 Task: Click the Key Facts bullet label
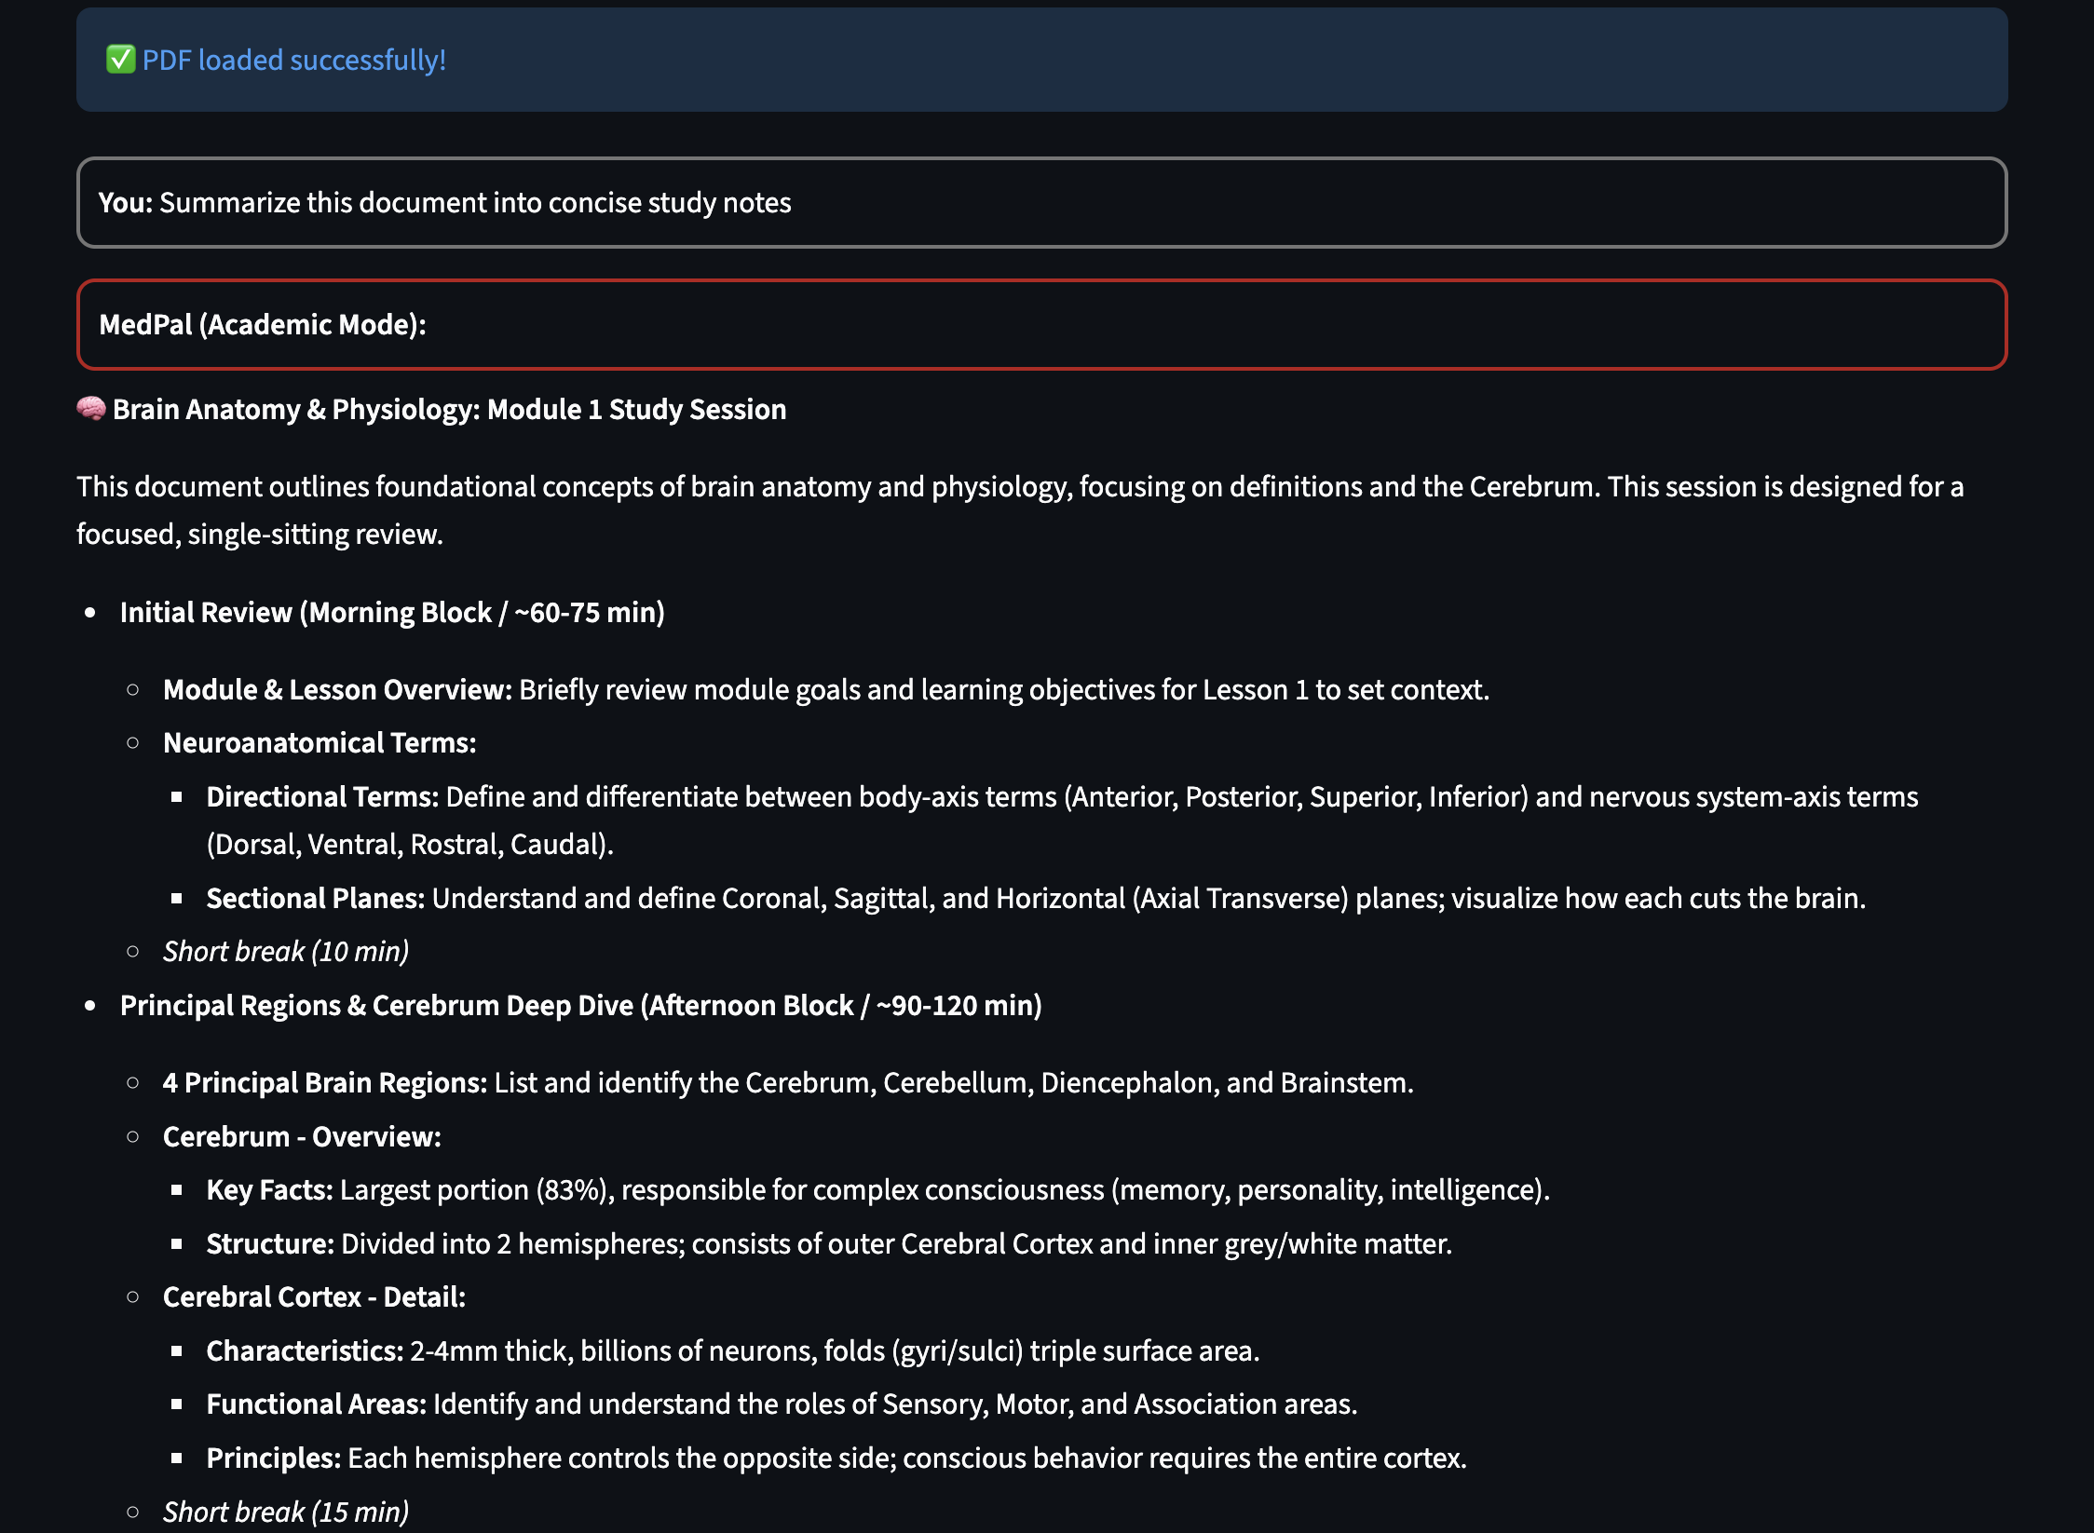[269, 1189]
